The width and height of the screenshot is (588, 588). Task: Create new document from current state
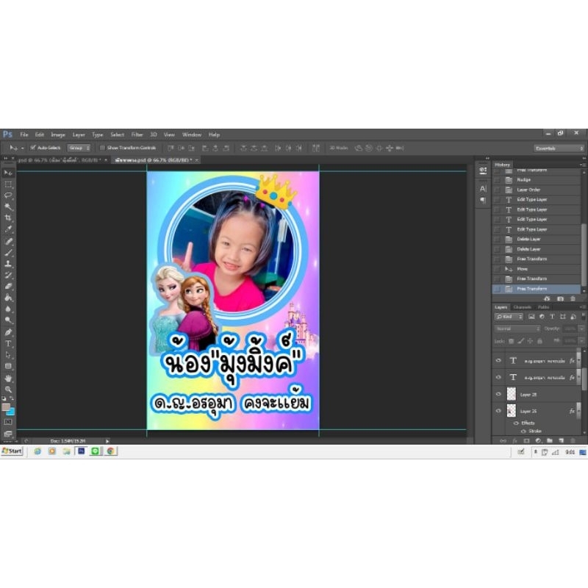pyautogui.click(x=547, y=298)
